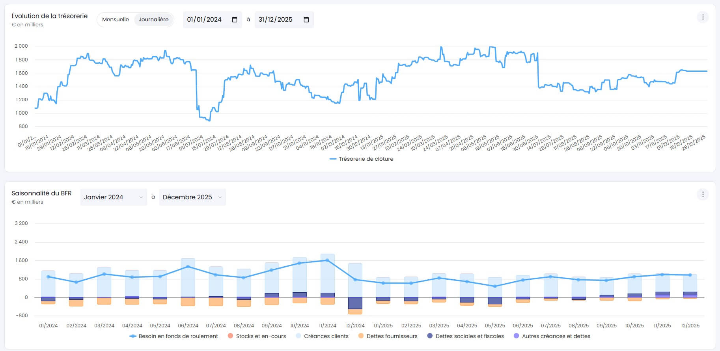Click the 01/2024 x-axis label on BFR chart
Screen dimensions: 720x351
pyautogui.click(x=48, y=326)
